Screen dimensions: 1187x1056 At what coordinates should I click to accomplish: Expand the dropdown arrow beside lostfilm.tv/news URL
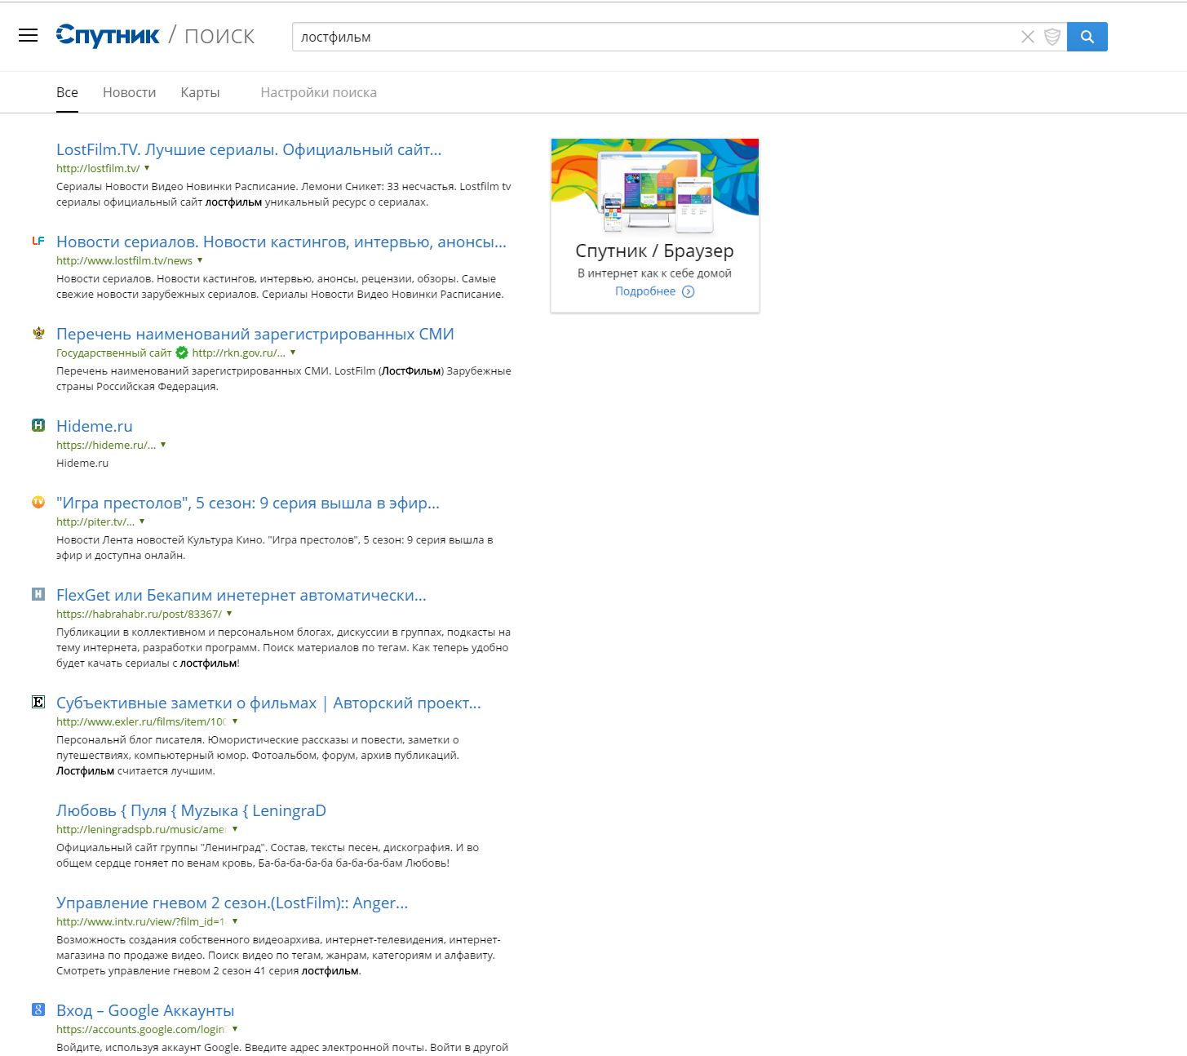(x=200, y=260)
